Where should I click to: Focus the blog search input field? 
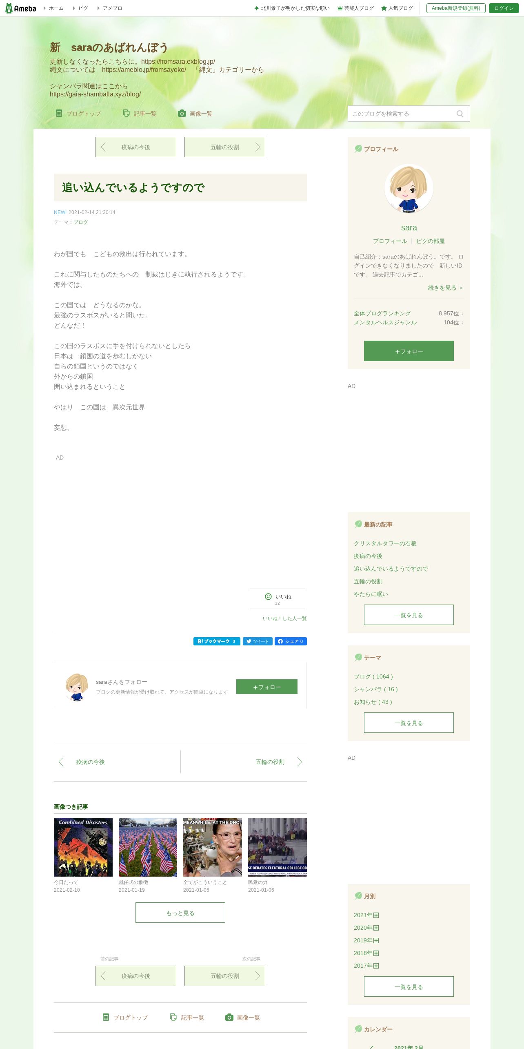pos(402,114)
